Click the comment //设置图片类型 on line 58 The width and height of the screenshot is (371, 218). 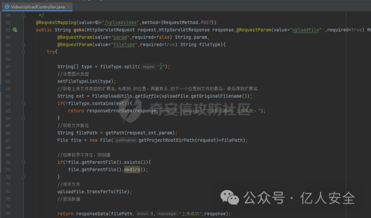click(x=73, y=74)
